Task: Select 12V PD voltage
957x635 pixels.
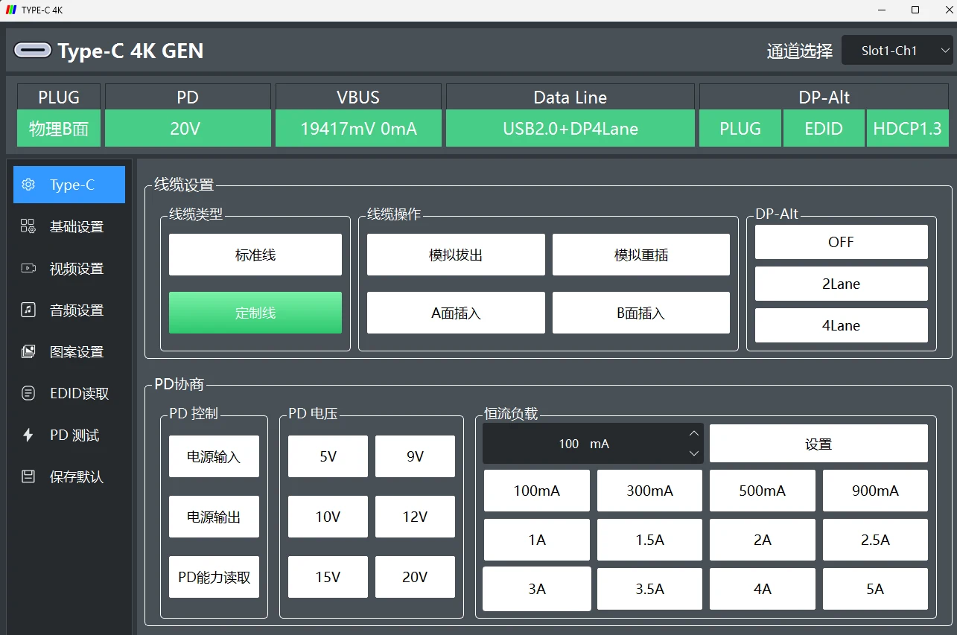Action: [x=415, y=517]
